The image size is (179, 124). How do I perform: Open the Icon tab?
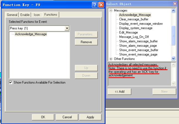tap(37, 15)
